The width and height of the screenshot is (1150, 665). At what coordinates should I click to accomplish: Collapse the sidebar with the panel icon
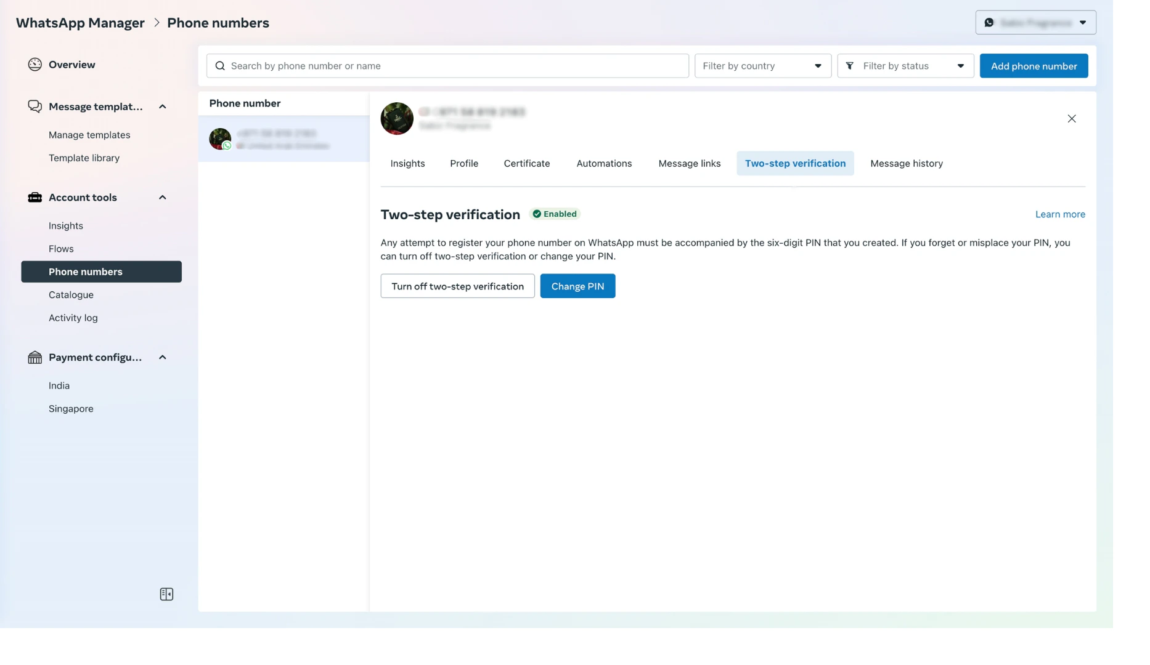point(166,594)
